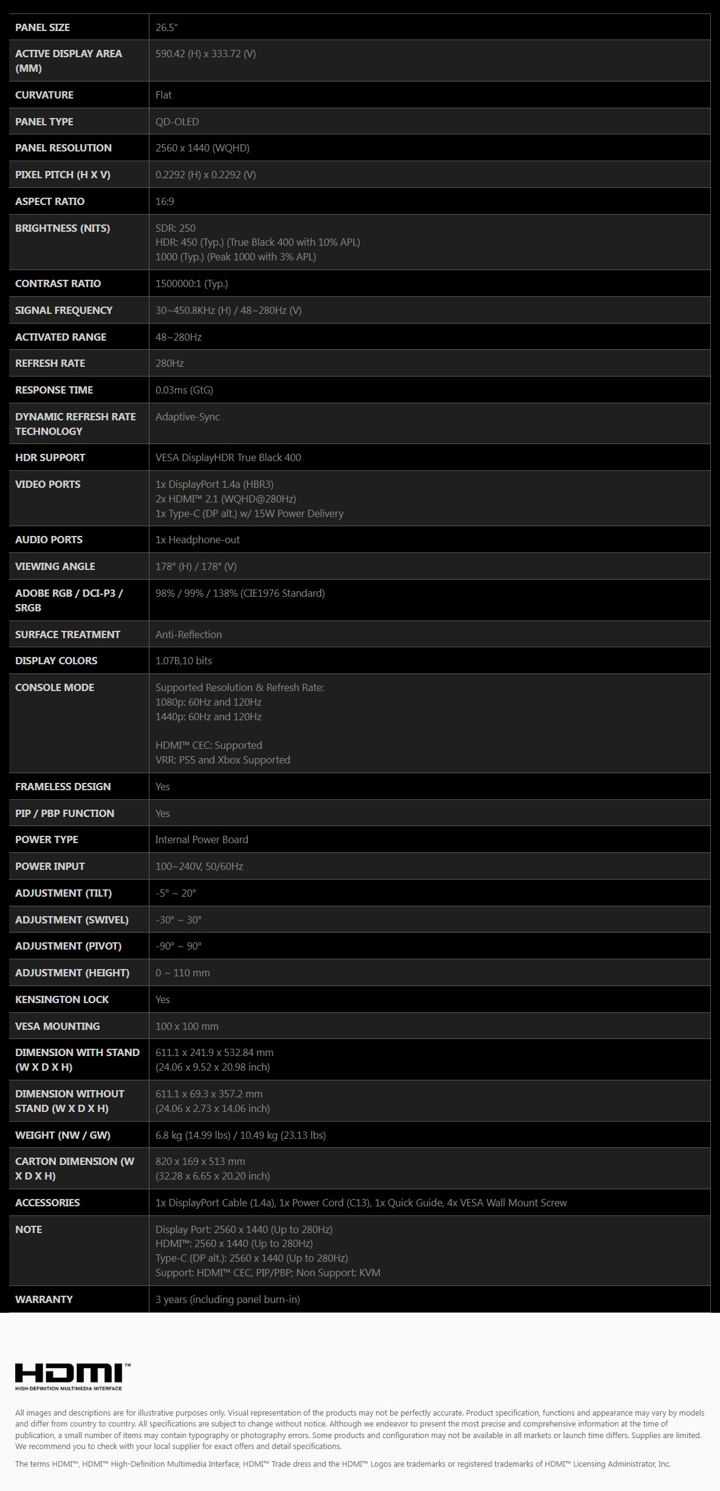Select the PANEL SIZE label cell
Viewport: 720px width, 1491px height.
[79, 27]
